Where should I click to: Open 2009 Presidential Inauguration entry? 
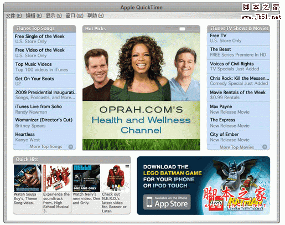(44, 95)
